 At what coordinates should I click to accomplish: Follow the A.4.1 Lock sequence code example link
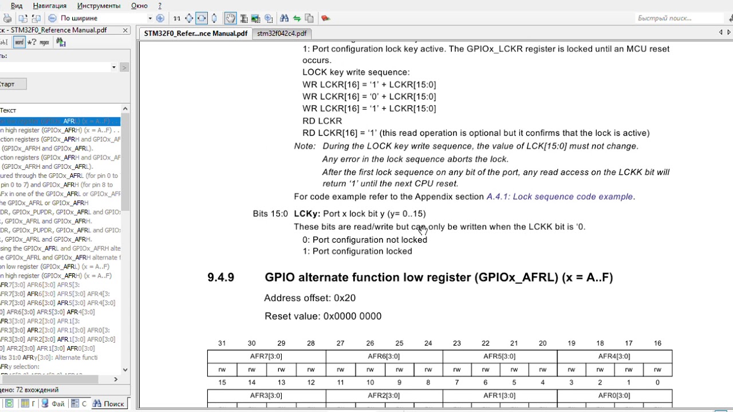coord(559,197)
